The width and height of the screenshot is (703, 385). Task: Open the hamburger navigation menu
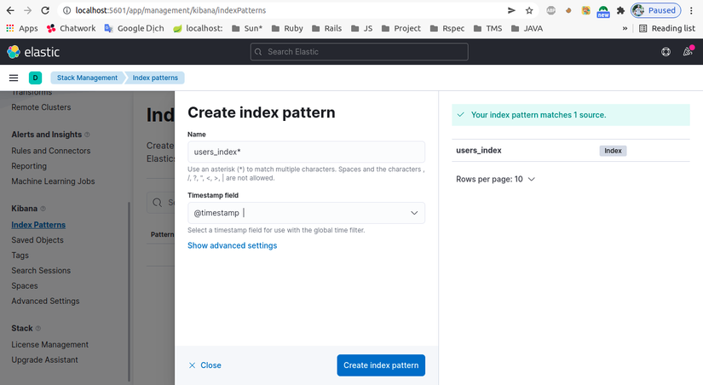pyautogui.click(x=14, y=78)
